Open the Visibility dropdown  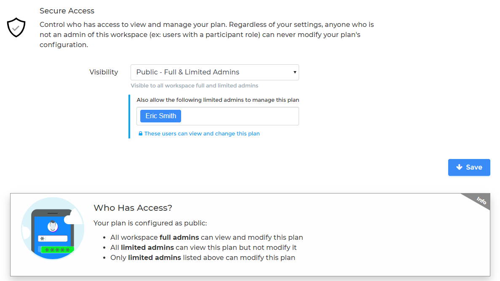(x=214, y=72)
